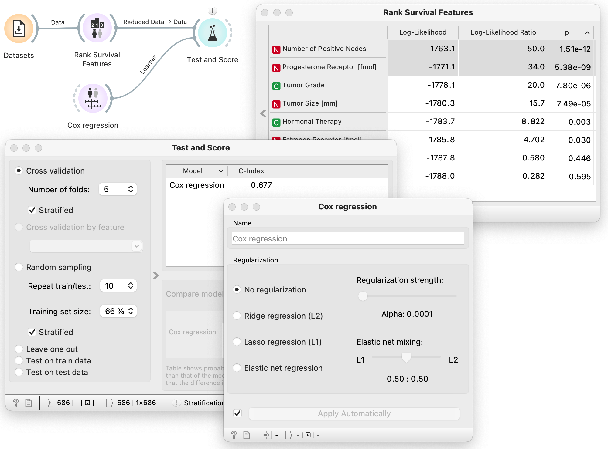Toggle the Apply Automatically checkbox
This screenshot has height=449, width=608.
coord(237,413)
